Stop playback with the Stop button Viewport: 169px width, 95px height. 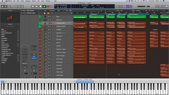pyautogui.click(x=40, y=6)
